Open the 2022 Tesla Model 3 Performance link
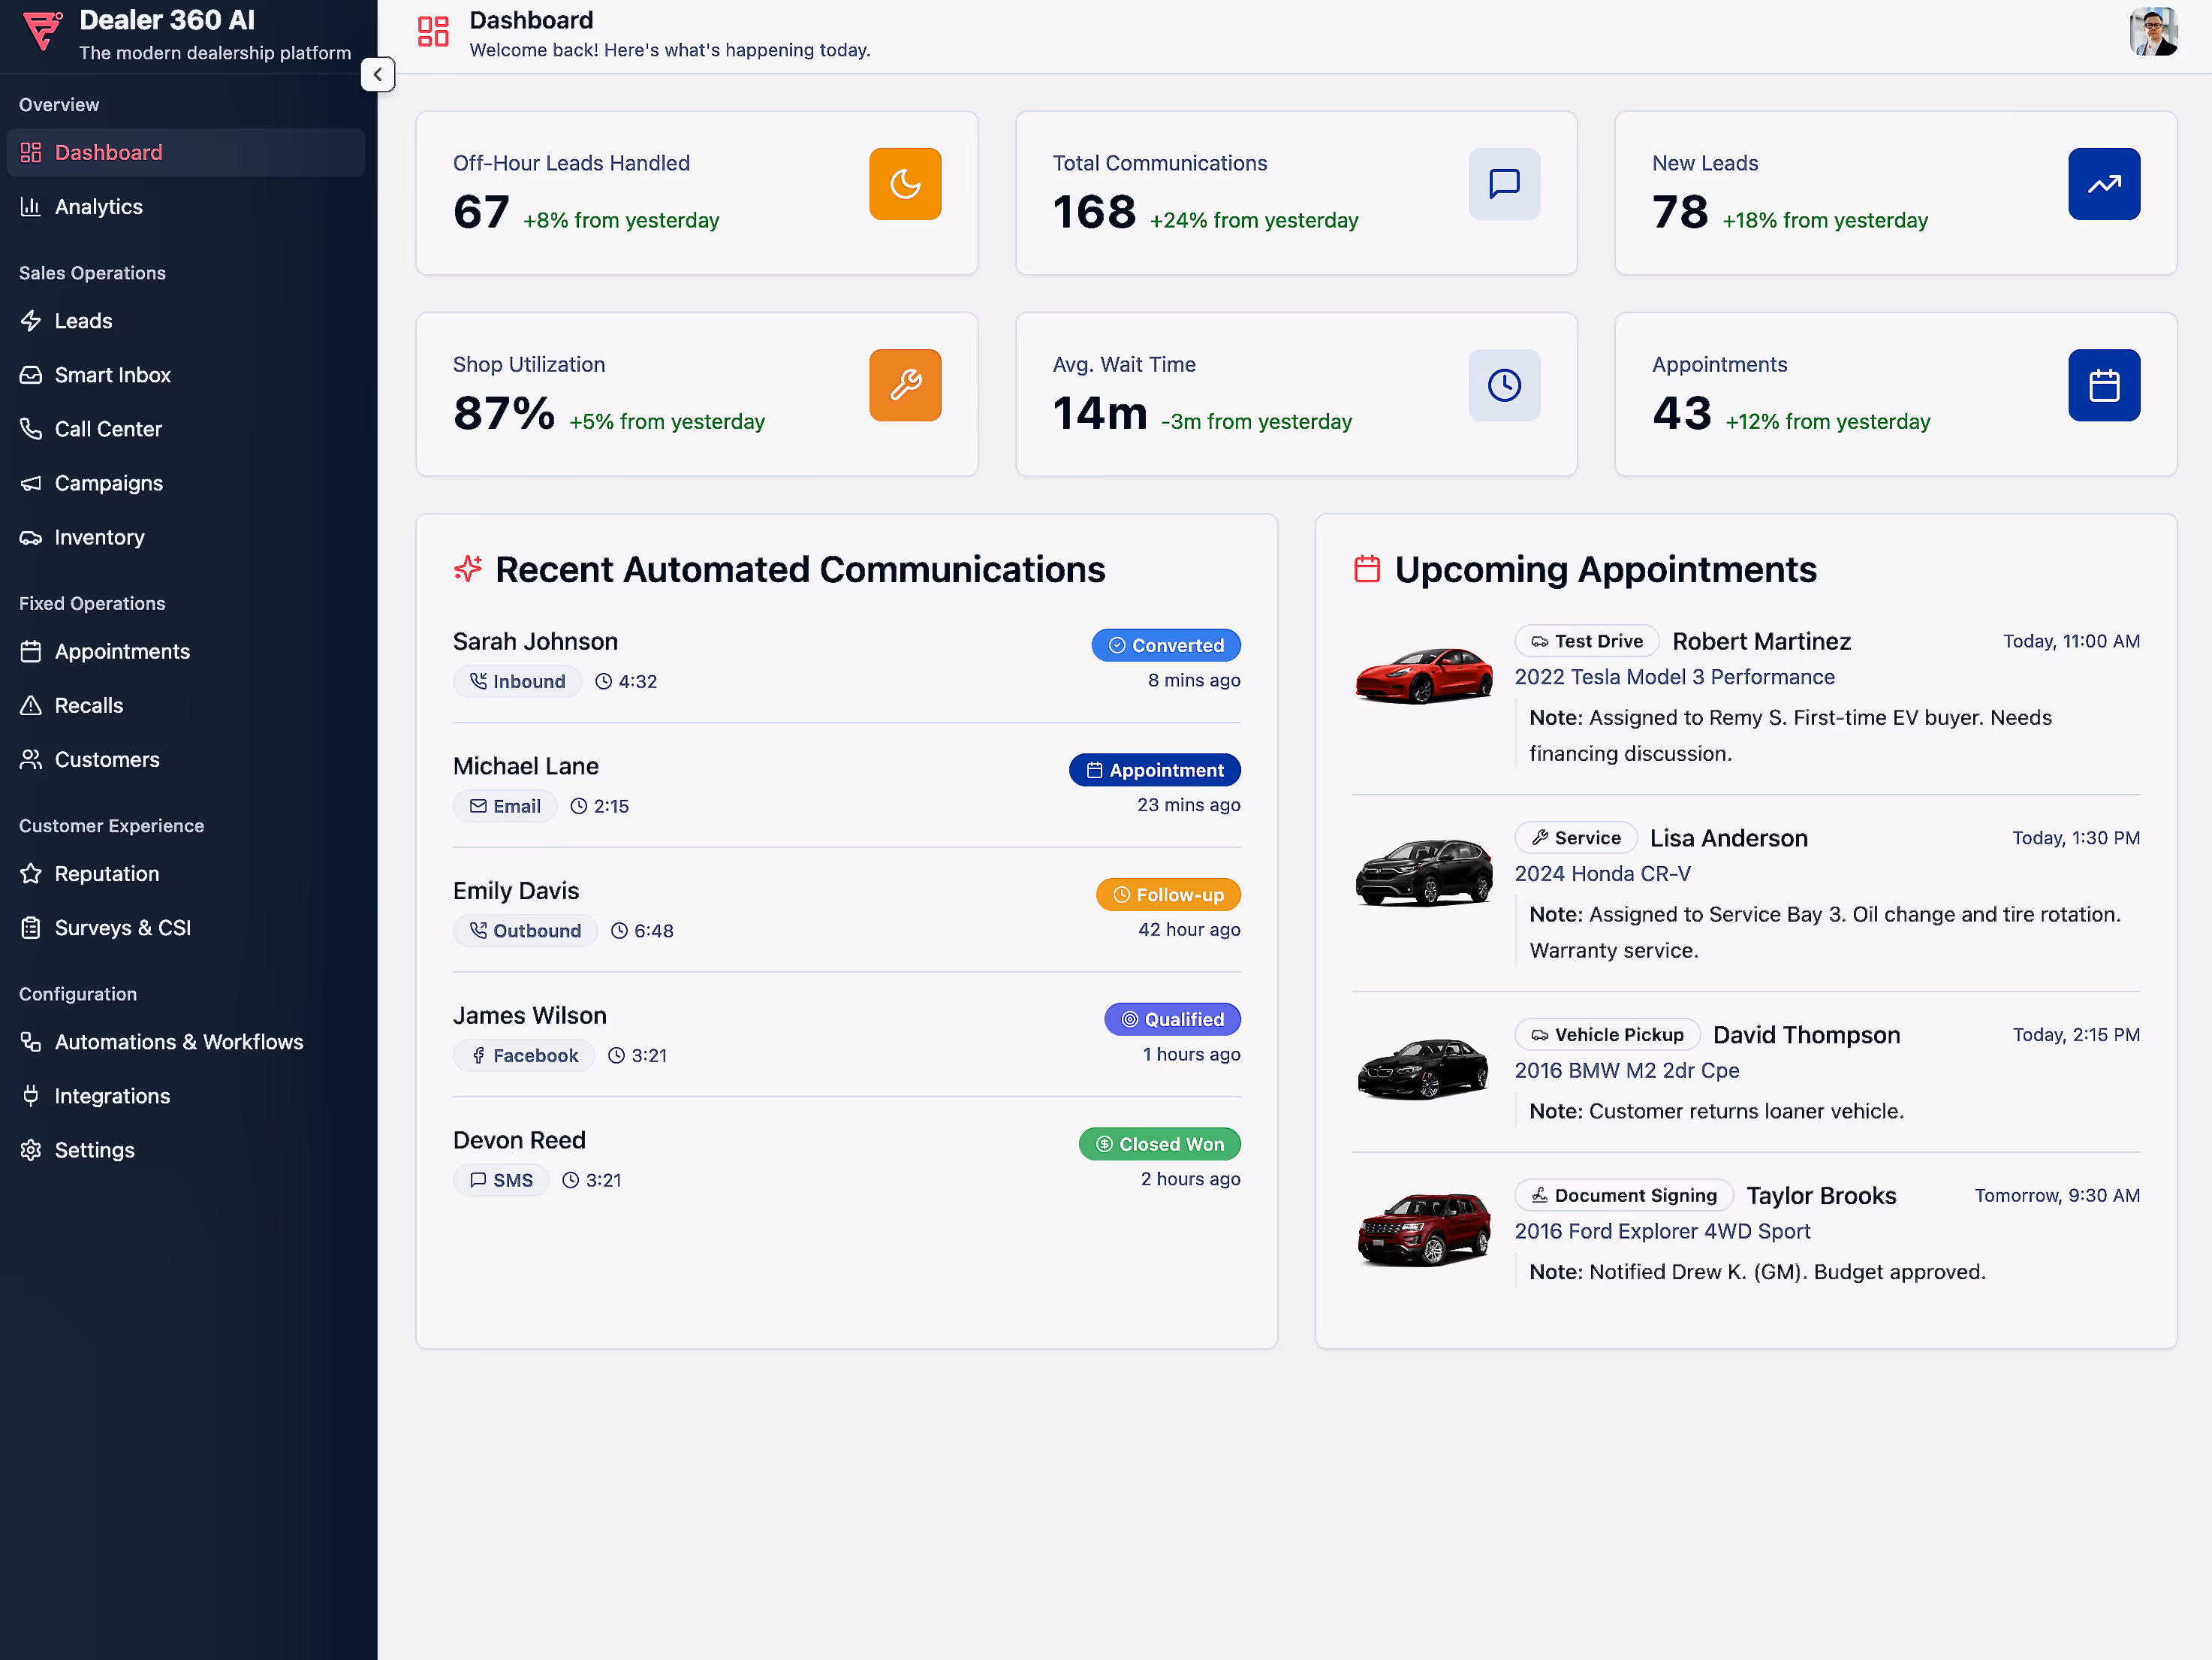Screen dimensions: 2212x1660 pyautogui.click(x=1674, y=678)
